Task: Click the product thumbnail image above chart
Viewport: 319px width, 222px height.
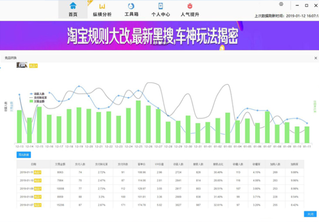Action: tap(22, 65)
